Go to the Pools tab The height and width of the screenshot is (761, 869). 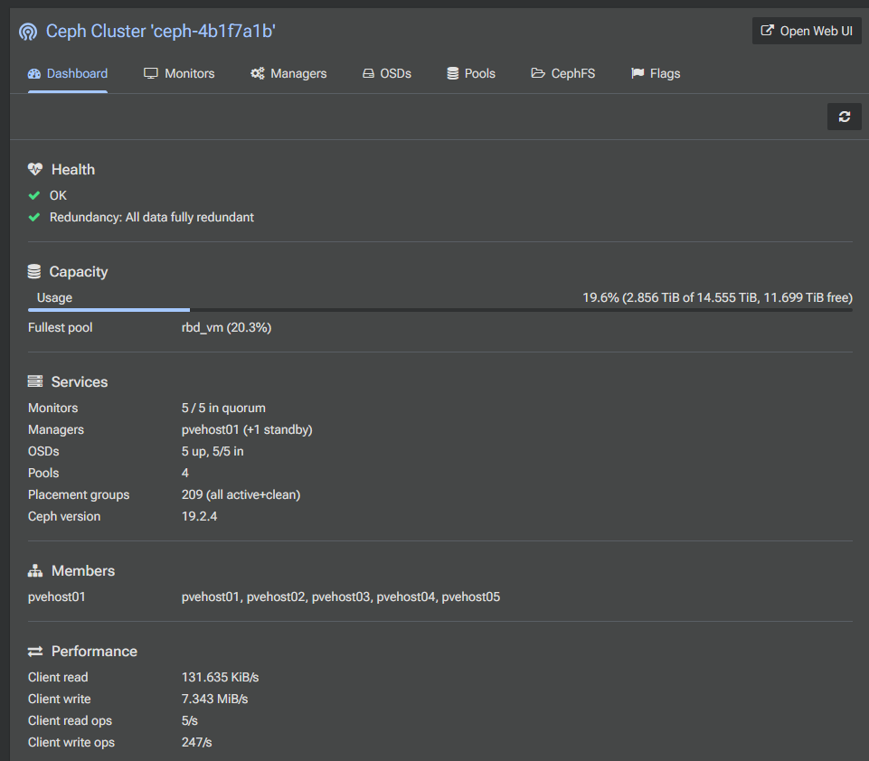coord(471,74)
